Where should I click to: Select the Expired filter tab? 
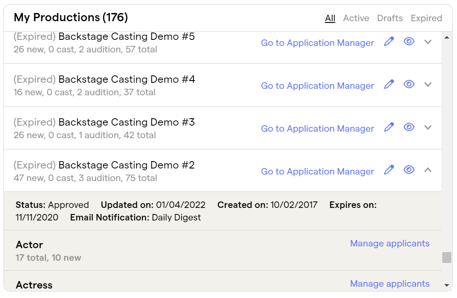(x=426, y=18)
